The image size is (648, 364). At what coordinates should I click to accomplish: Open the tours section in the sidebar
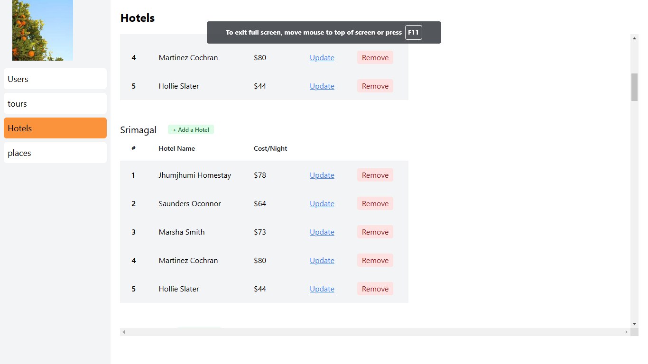pos(55,103)
